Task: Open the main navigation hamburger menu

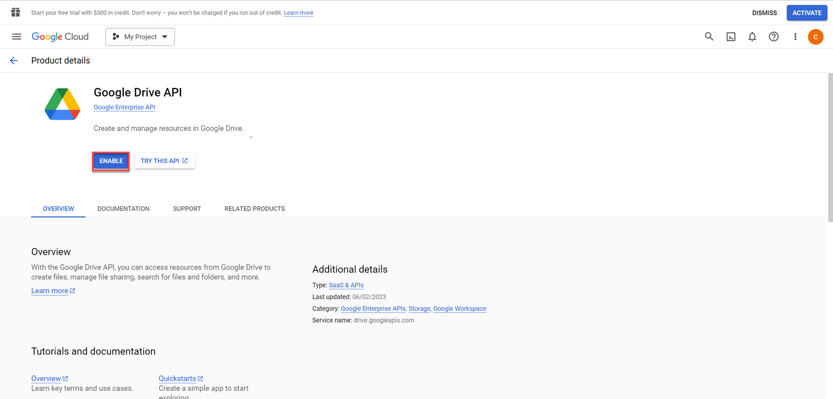Action: point(17,36)
